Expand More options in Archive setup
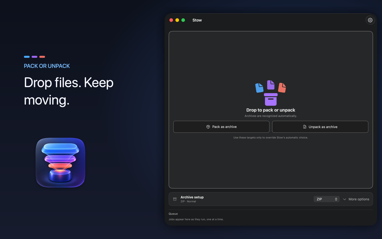The height and width of the screenshot is (239, 382). [x=356, y=199]
